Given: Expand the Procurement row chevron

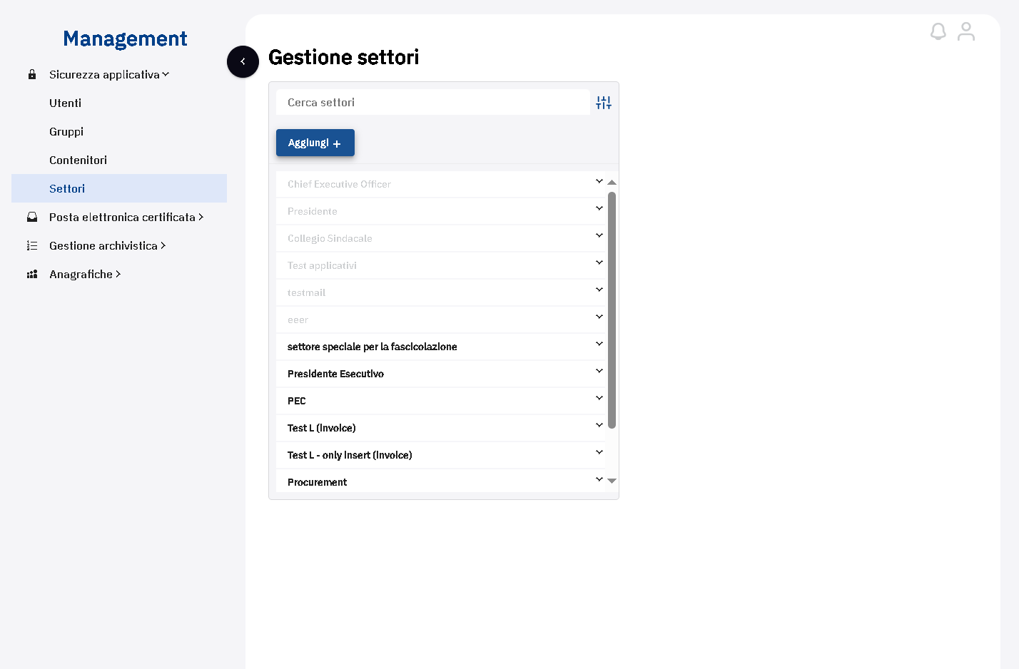Looking at the screenshot, I should click(599, 479).
